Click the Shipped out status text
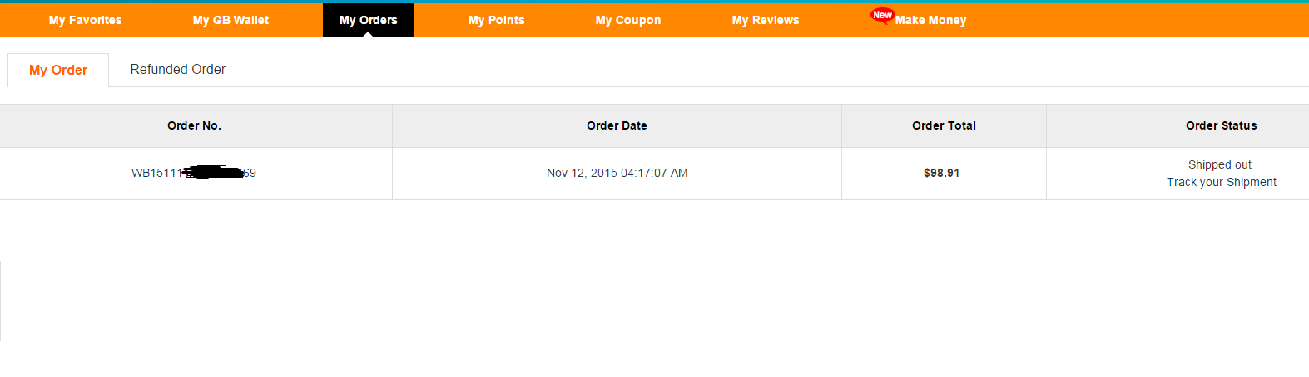Image resolution: width=1309 pixels, height=377 pixels. pos(1220,164)
